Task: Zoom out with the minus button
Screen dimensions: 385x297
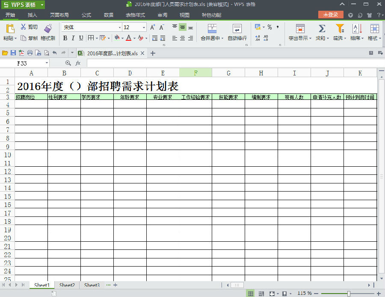Action: point(316,293)
